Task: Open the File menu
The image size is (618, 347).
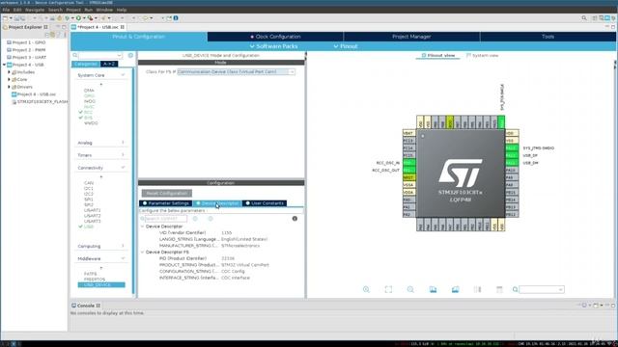Action: coord(6,10)
